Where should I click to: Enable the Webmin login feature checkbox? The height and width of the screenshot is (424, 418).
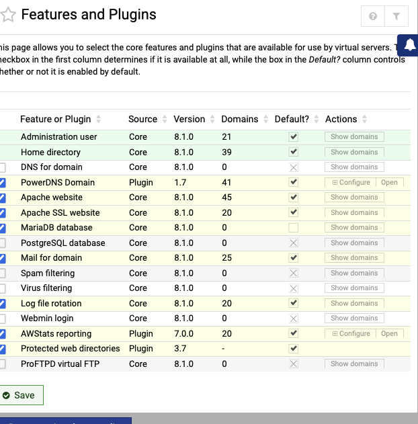(x=2, y=319)
